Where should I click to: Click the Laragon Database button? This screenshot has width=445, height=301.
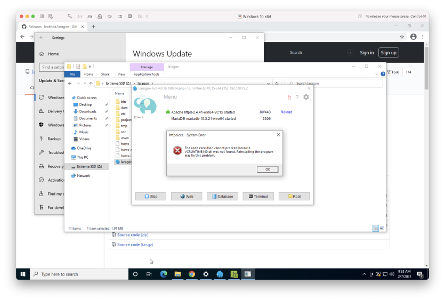[222, 197]
